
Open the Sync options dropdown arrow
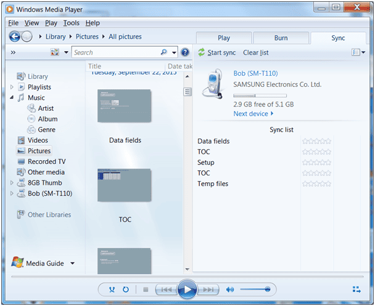point(363,52)
